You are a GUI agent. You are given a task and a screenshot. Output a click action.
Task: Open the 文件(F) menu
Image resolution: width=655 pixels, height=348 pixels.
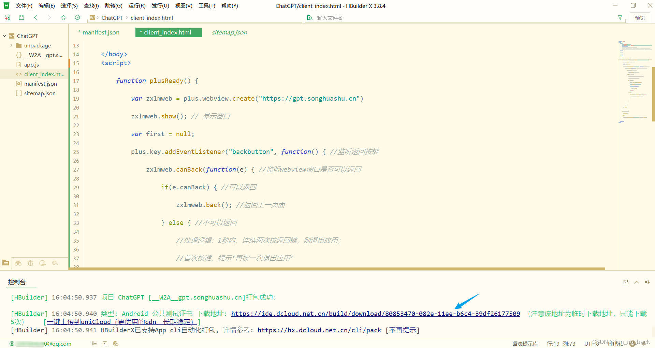[24, 6]
